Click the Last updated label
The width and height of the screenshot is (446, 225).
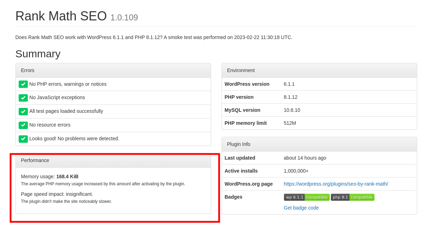[240, 158]
